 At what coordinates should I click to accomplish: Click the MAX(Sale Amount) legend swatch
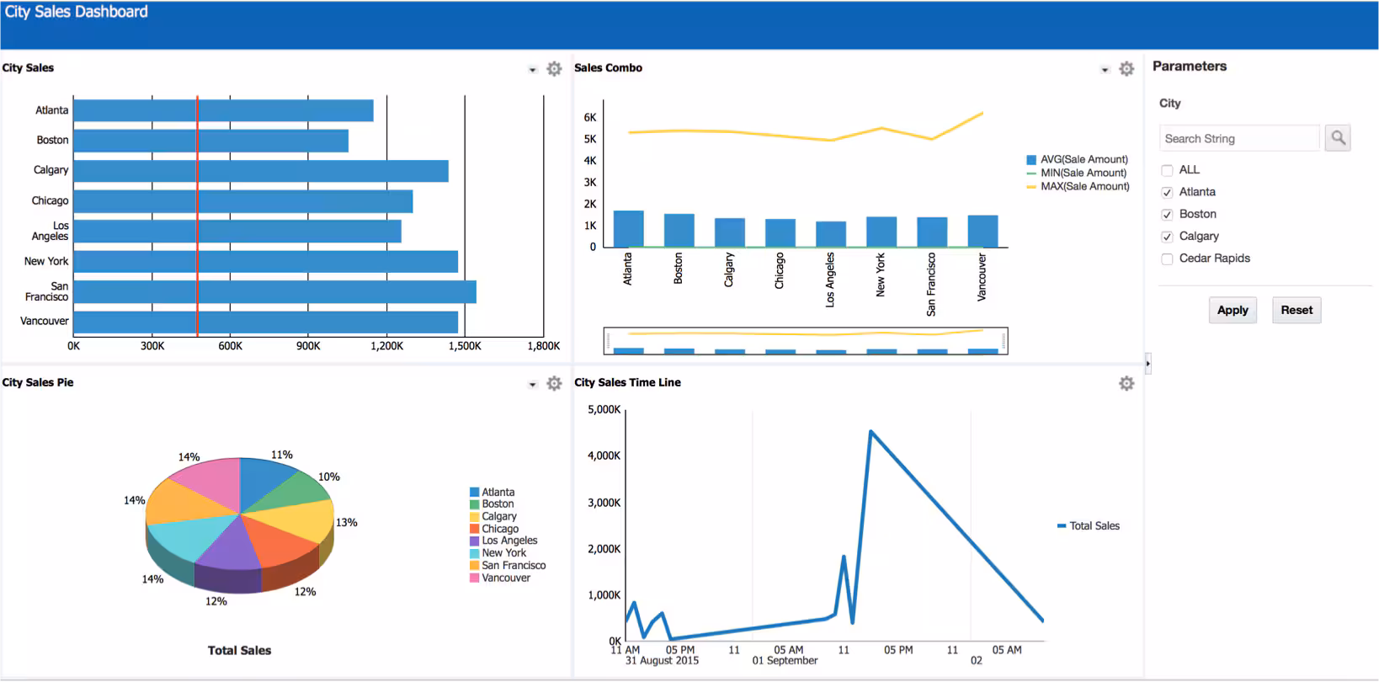coord(1031,187)
